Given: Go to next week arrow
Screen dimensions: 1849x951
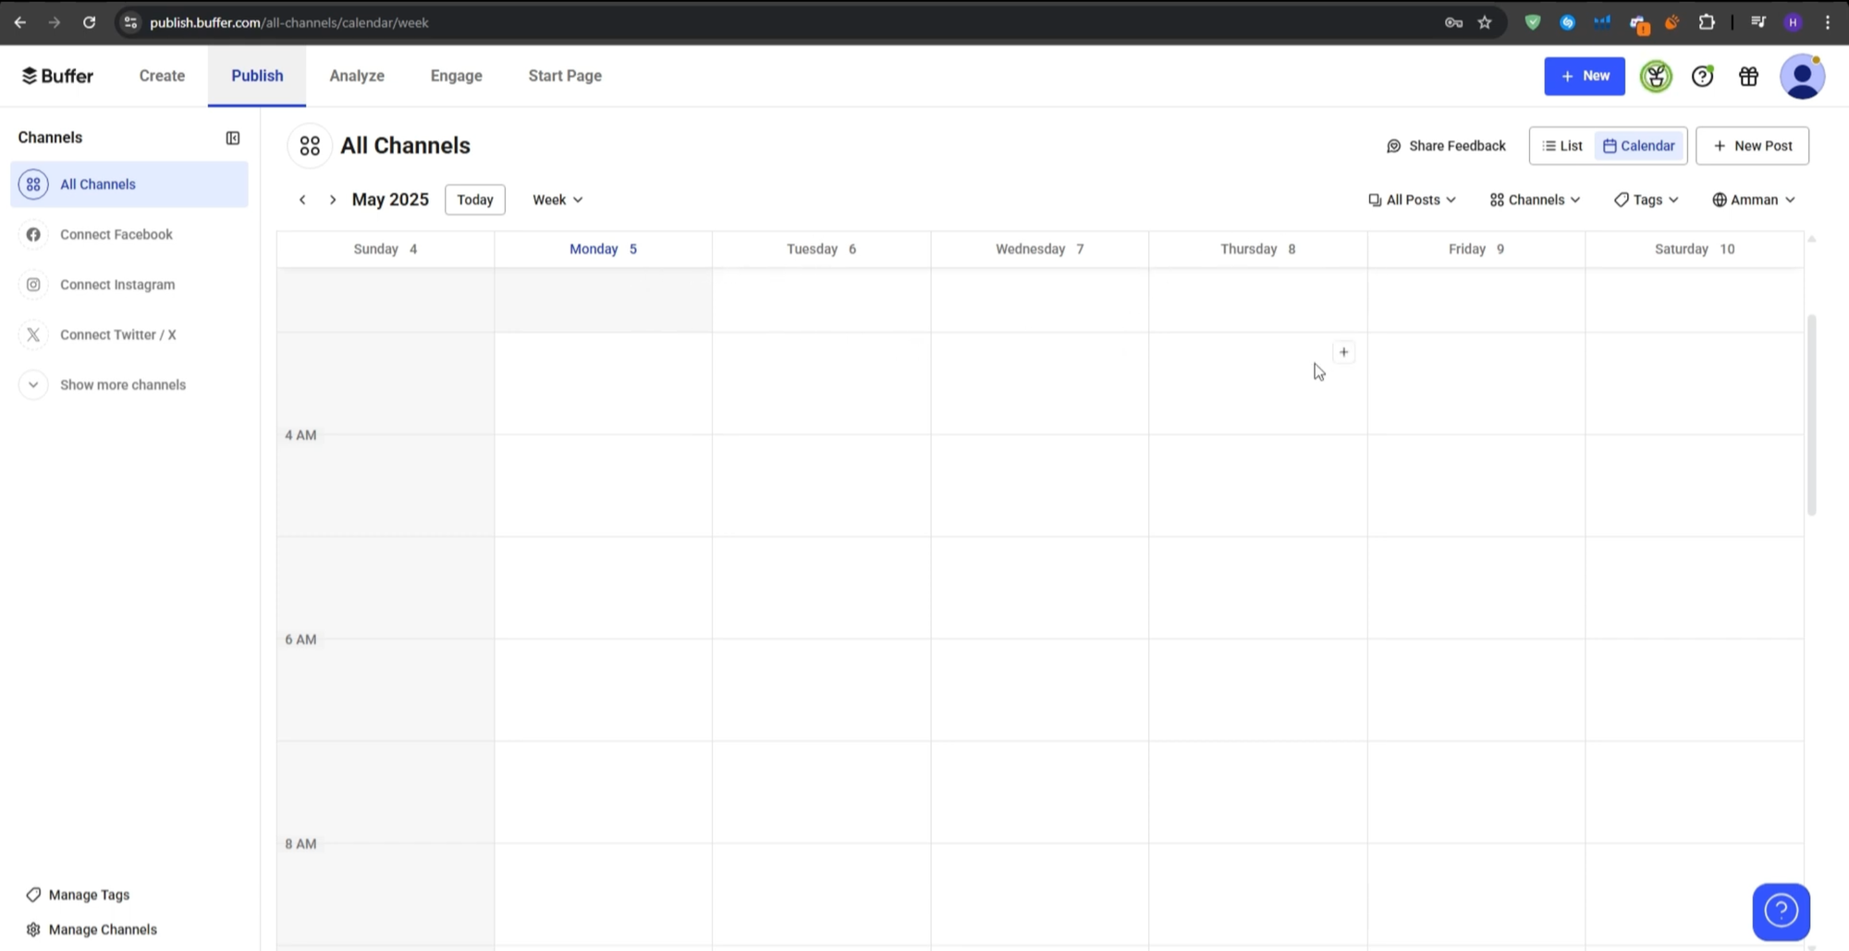Looking at the screenshot, I should [333, 200].
